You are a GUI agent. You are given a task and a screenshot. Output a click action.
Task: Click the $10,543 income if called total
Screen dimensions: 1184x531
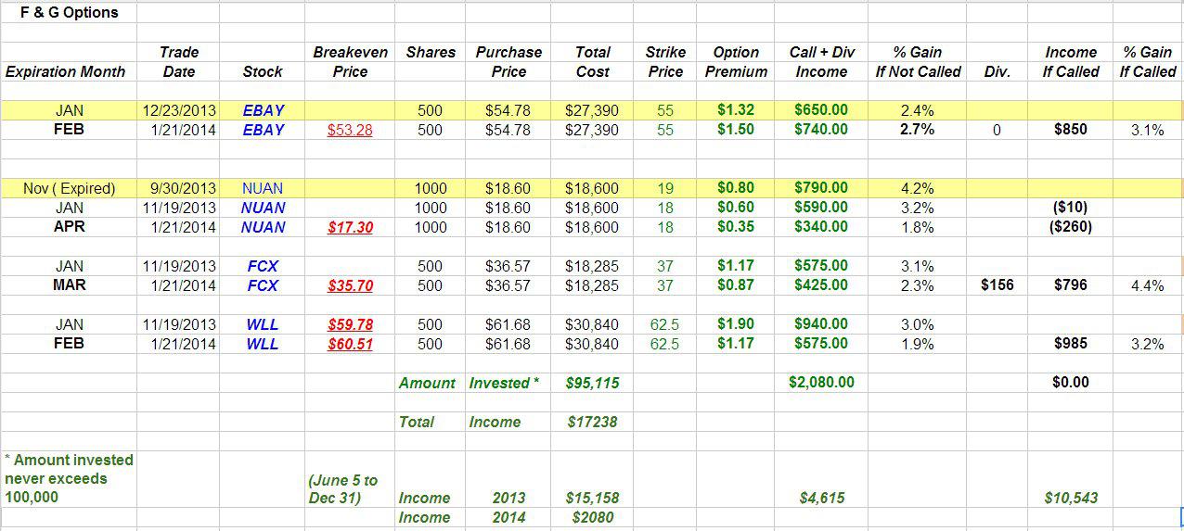pos(1071,498)
